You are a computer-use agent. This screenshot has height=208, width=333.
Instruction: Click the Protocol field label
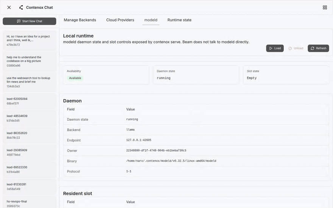[x=73, y=171]
